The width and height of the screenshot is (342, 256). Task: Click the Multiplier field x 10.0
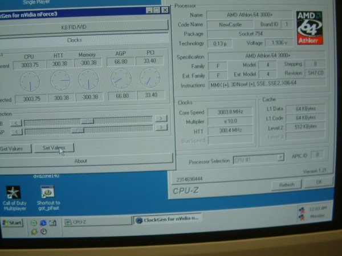tap(230, 121)
